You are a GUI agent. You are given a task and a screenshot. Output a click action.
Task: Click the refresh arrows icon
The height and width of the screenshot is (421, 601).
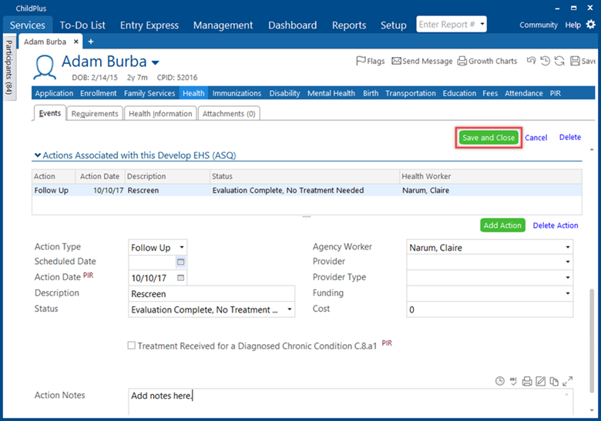[559, 61]
